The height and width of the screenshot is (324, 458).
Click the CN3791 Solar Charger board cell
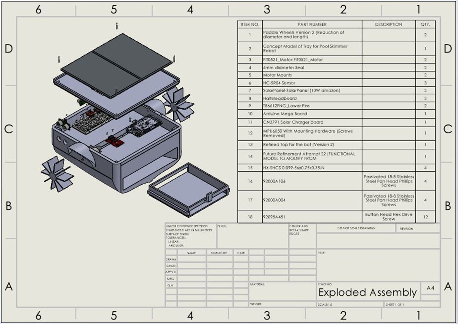(x=312, y=122)
